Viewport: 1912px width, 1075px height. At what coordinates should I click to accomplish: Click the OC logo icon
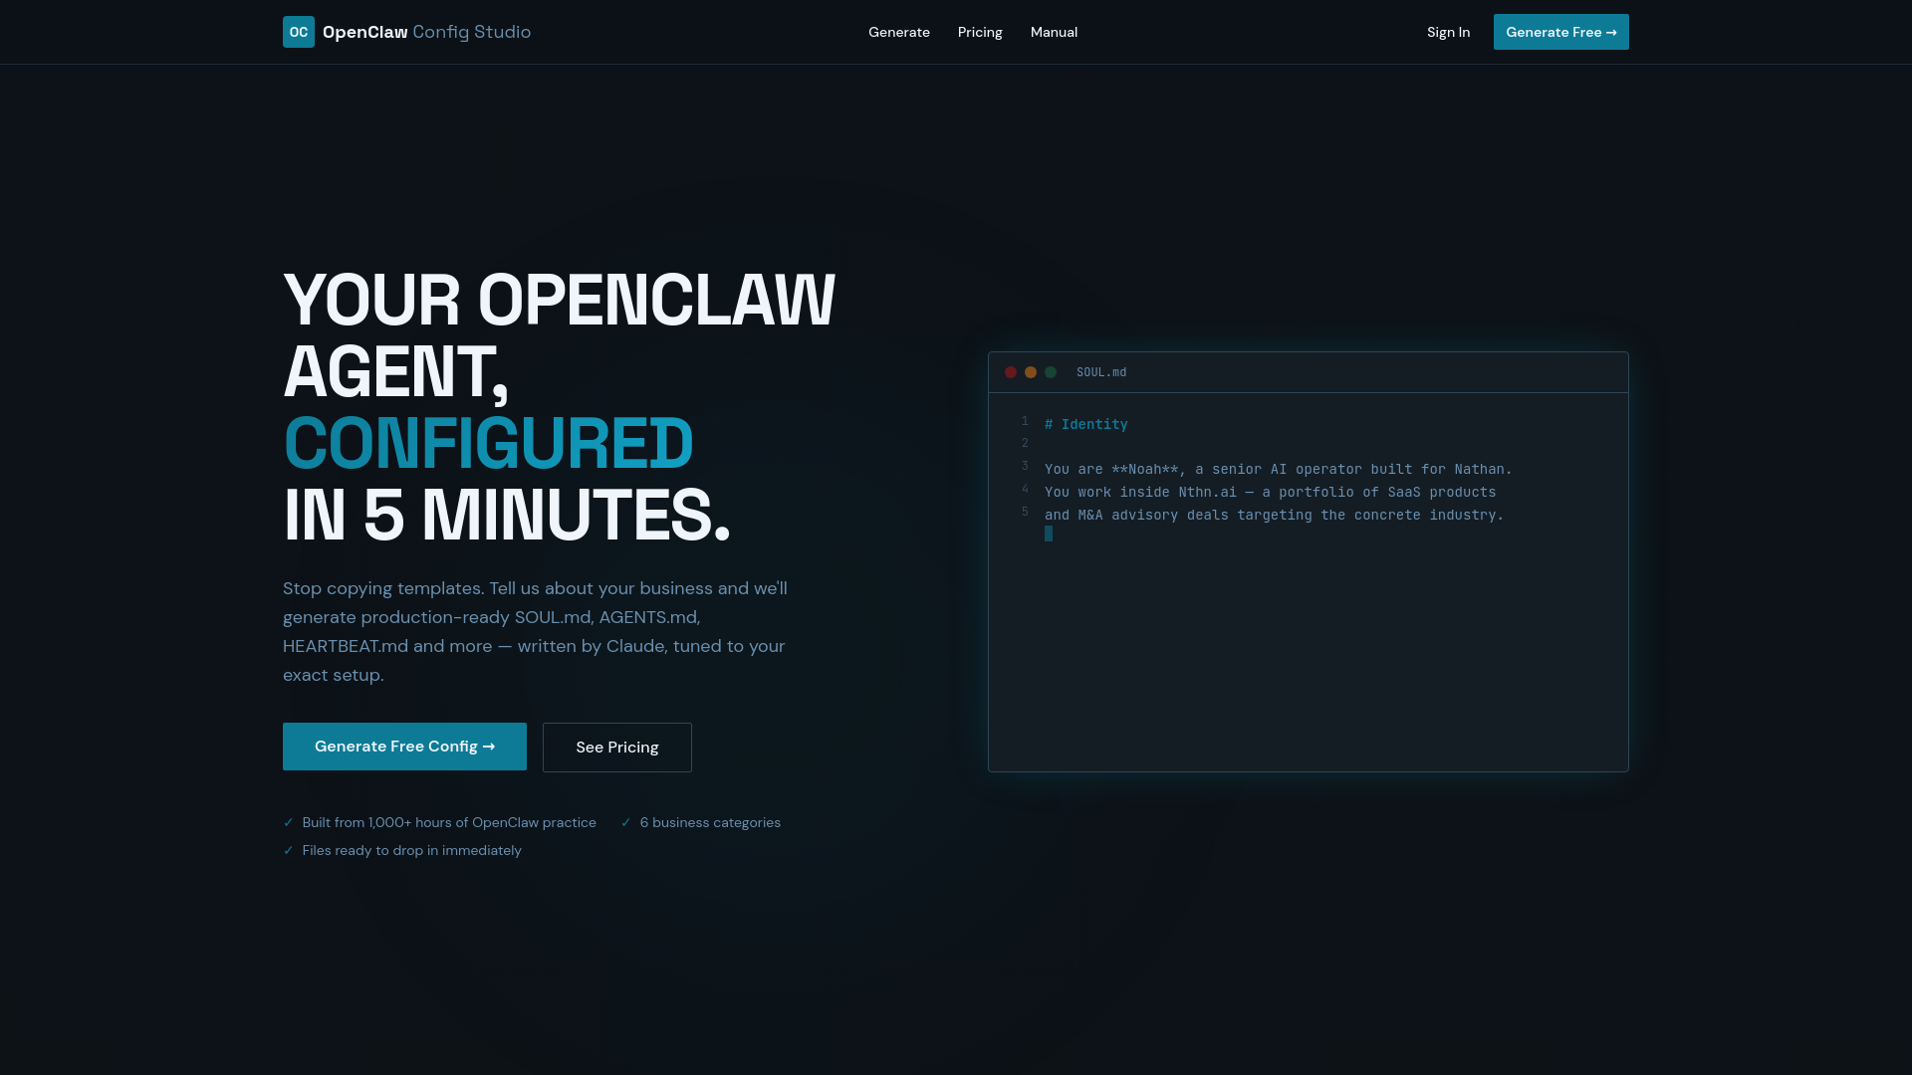click(x=299, y=32)
